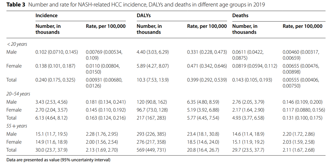Click the "20–54 years" age group heading
This screenshot has height=168, width=334.
(18, 94)
